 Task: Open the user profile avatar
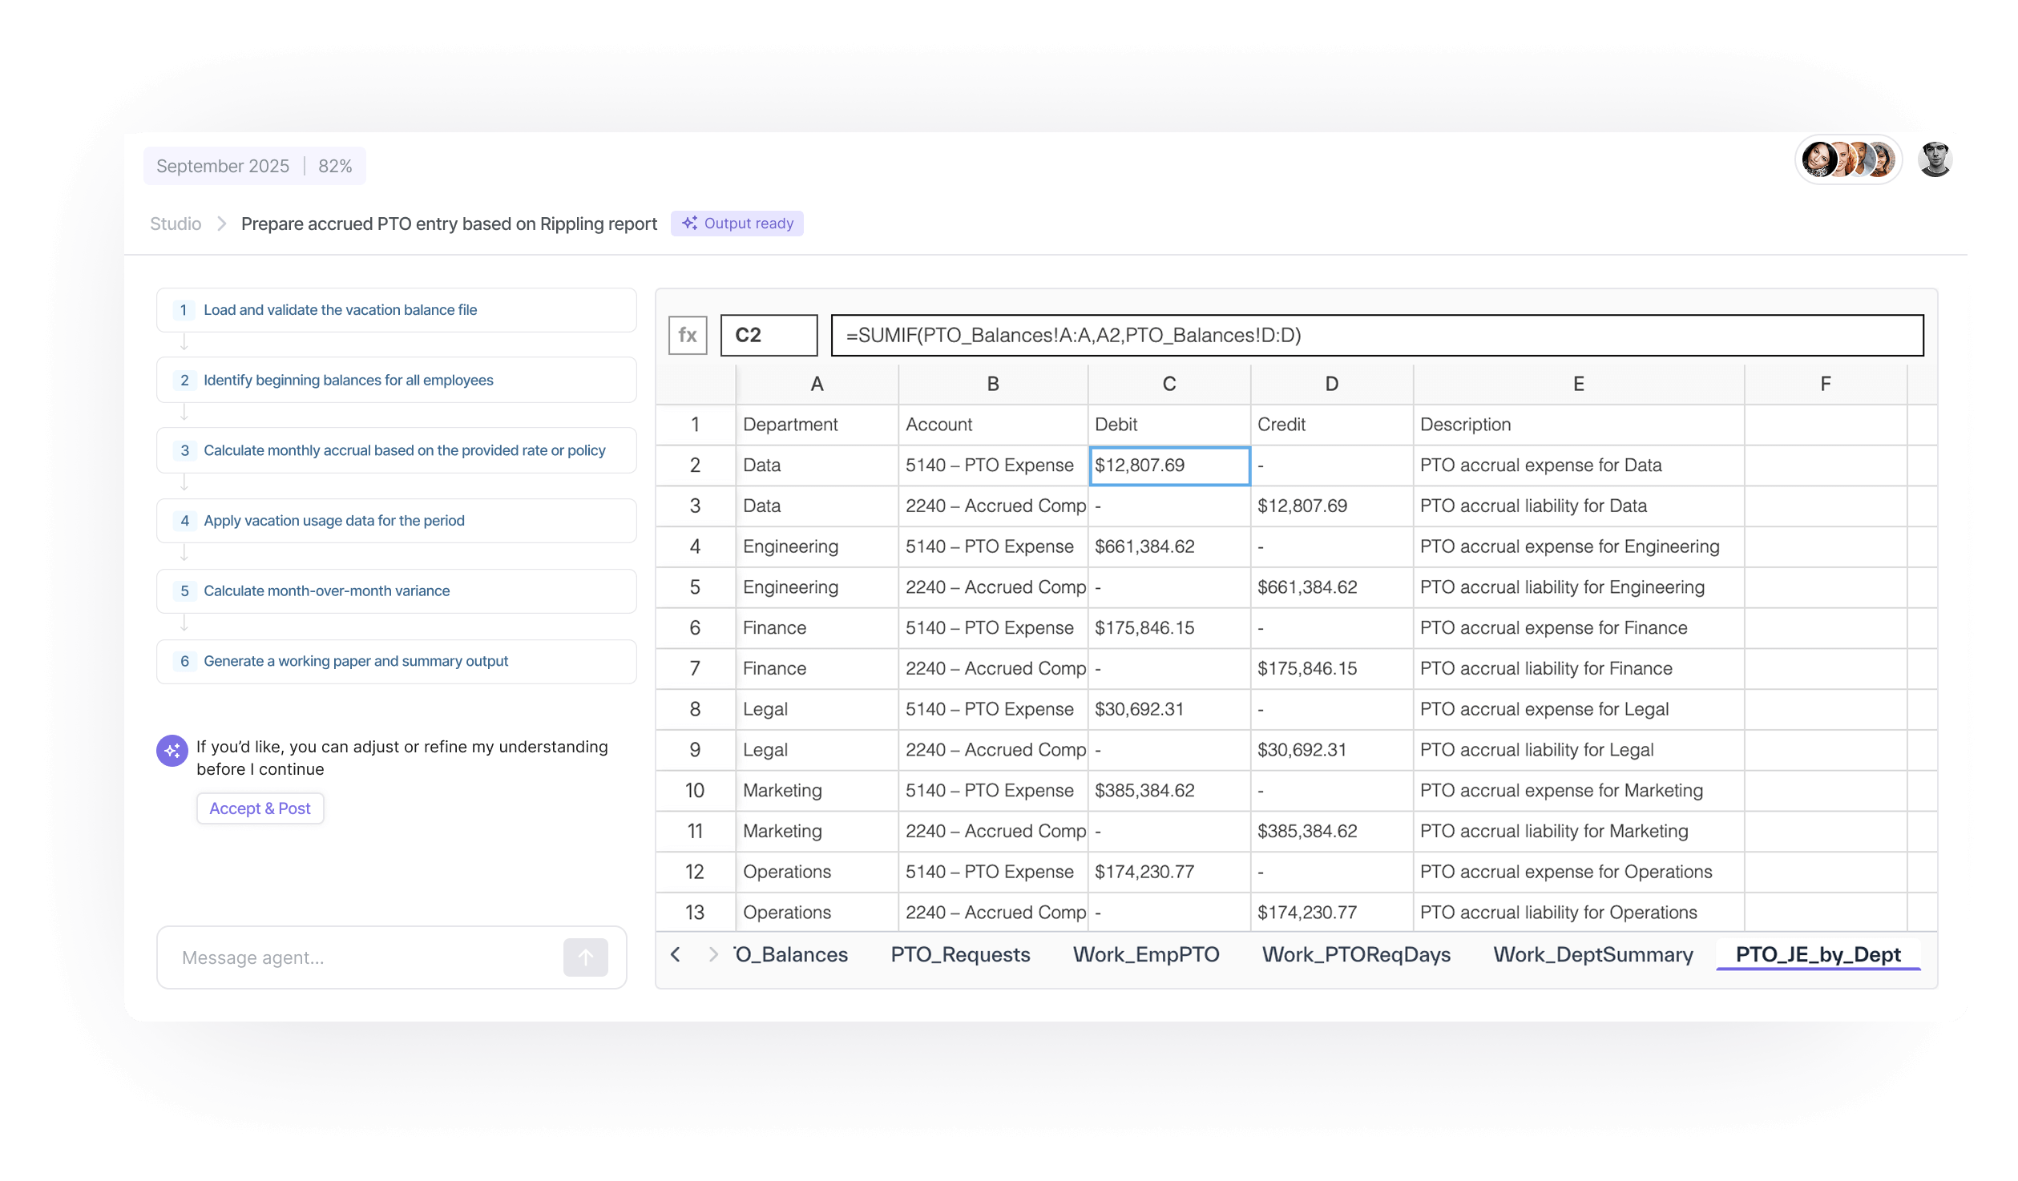(1935, 159)
